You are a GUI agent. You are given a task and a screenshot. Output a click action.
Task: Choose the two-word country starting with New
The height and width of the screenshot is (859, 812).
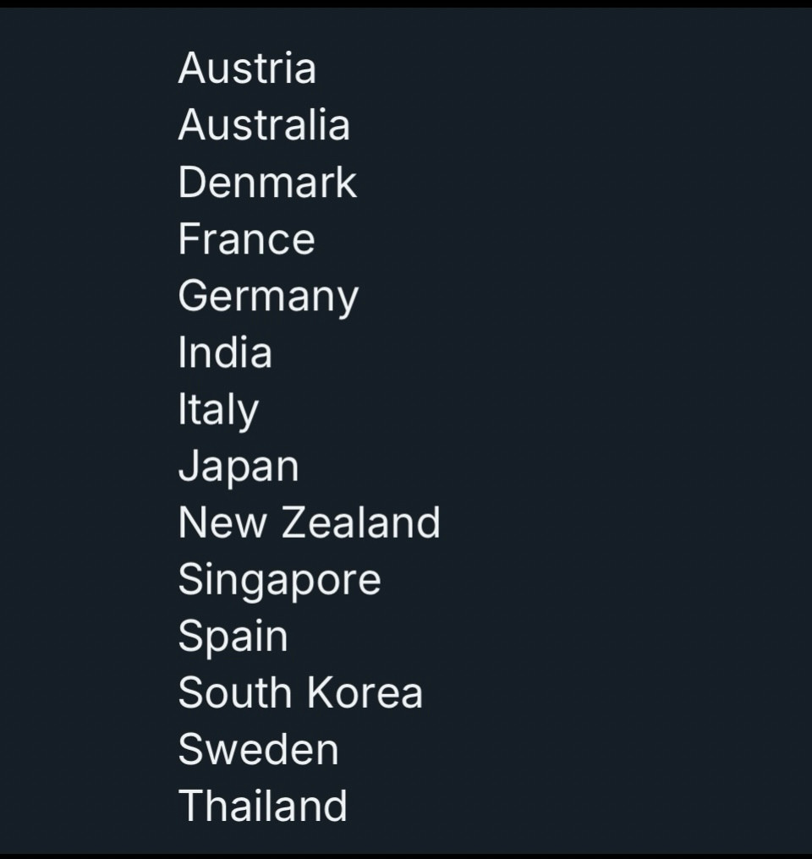coord(310,523)
